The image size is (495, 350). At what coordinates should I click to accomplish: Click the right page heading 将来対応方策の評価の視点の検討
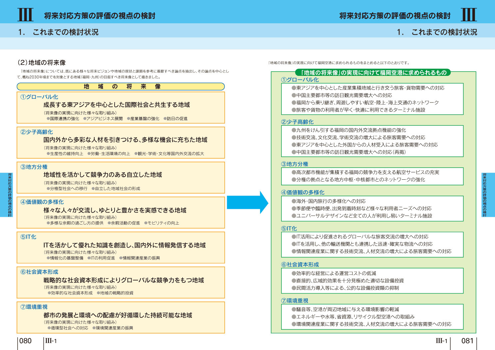point(395,16)
